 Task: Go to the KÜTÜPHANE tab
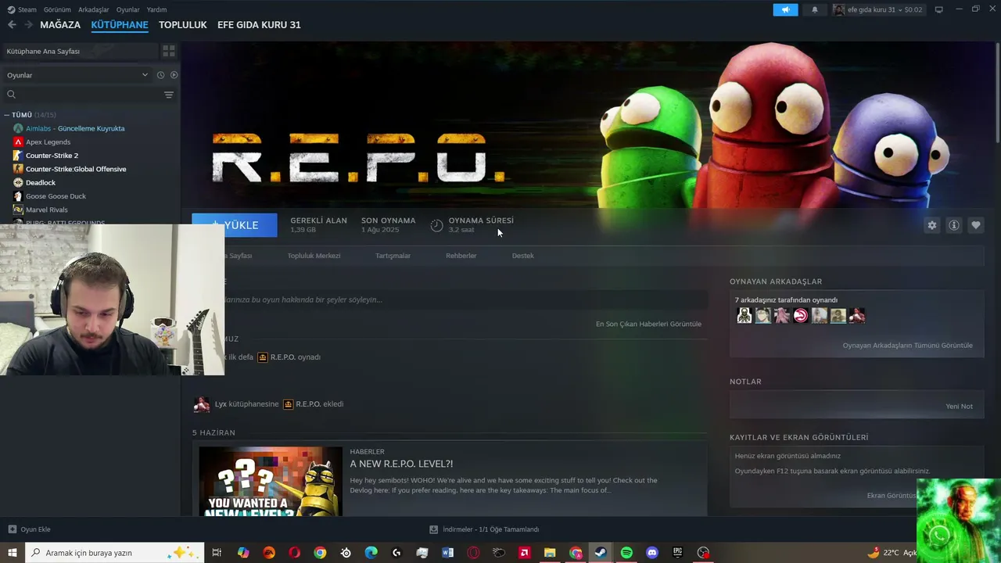[120, 25]
